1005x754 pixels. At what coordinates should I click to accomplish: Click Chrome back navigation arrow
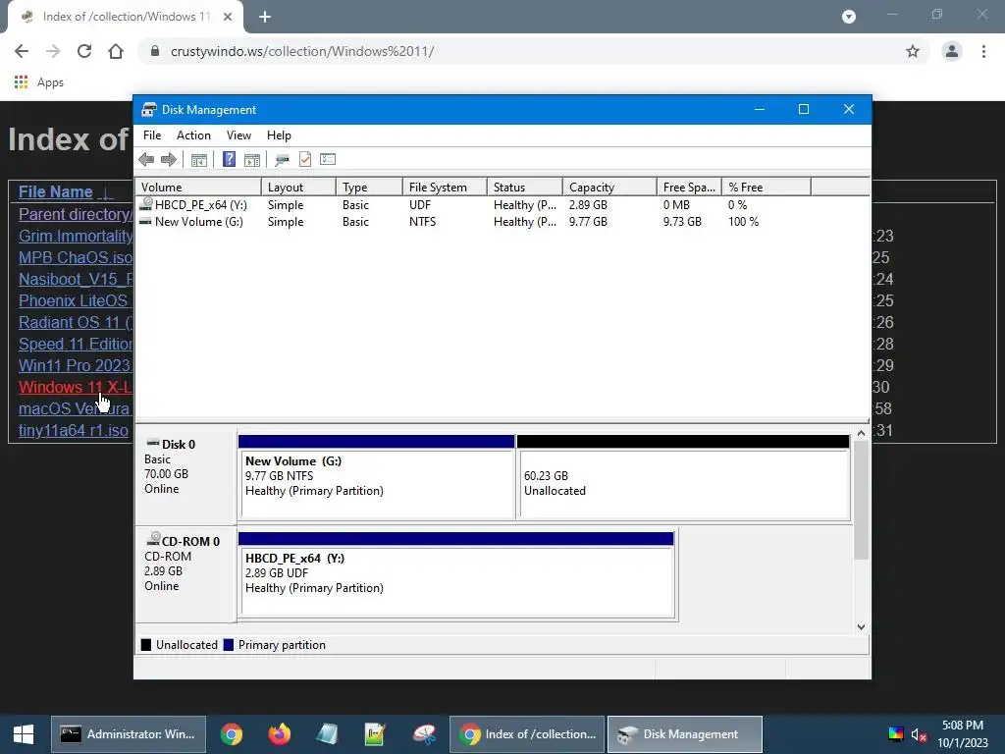22,51
